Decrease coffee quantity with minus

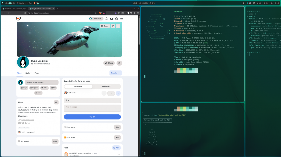pos(104,93)
